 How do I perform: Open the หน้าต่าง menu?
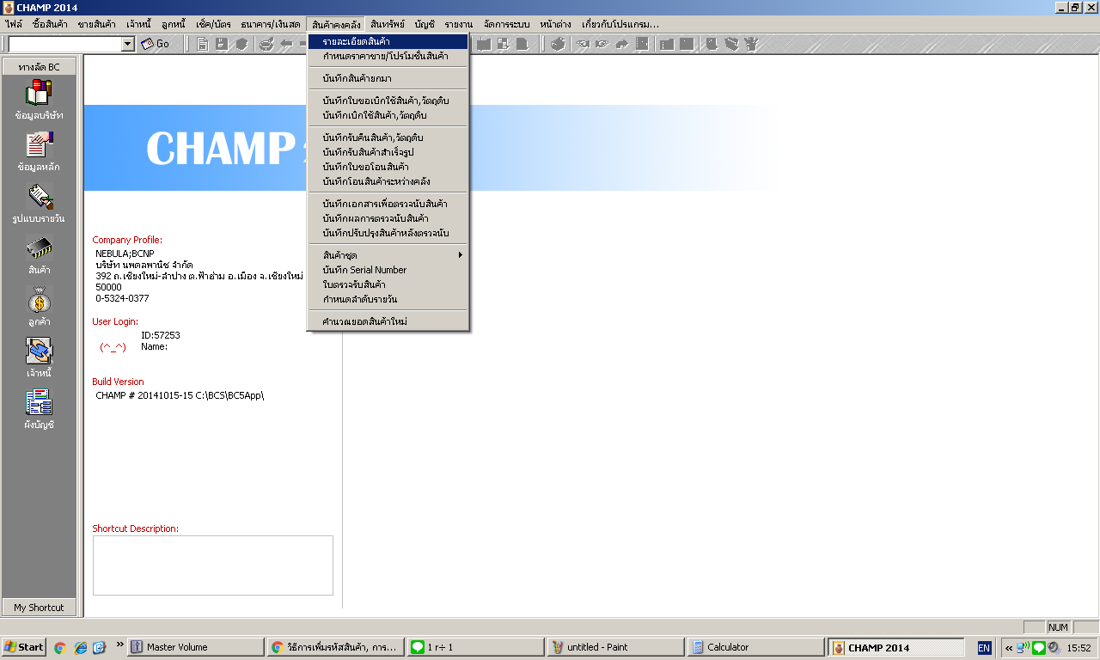coord(555,24)
